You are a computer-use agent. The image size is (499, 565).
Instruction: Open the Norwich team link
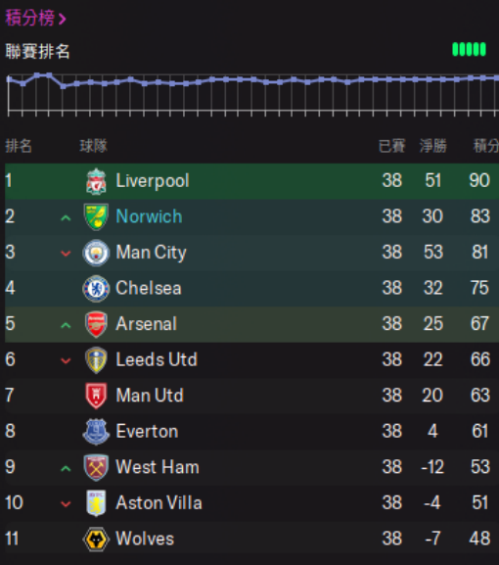149,216
